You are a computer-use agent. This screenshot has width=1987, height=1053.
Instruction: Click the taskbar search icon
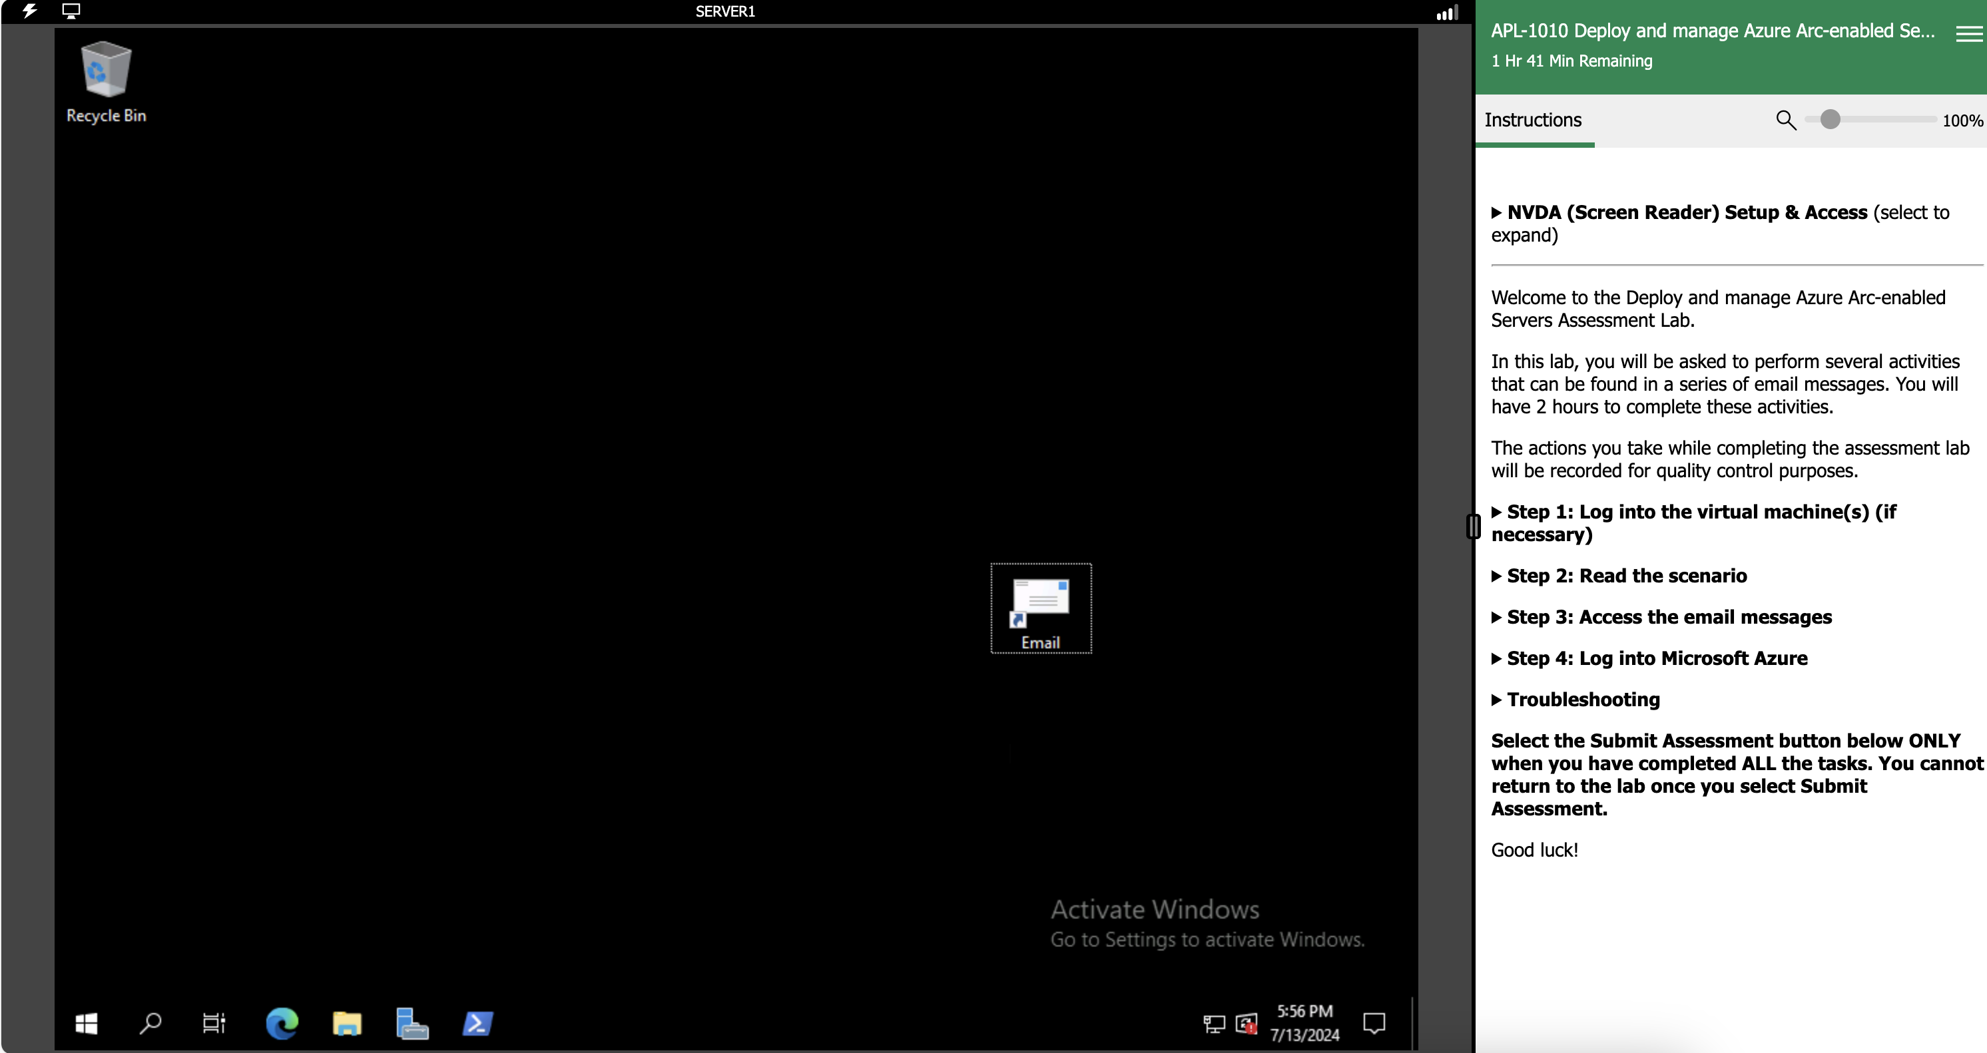coord(151,1023)
